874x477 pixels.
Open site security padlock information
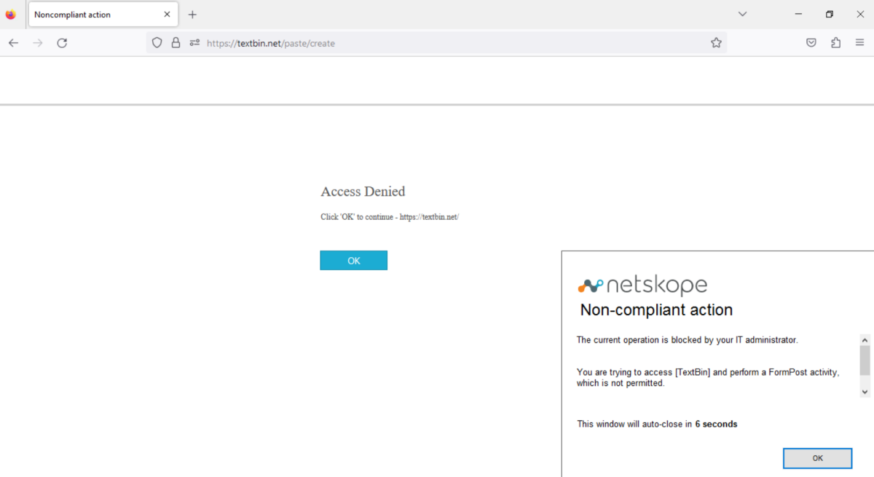pyautogui.click(x=176, y=42)
